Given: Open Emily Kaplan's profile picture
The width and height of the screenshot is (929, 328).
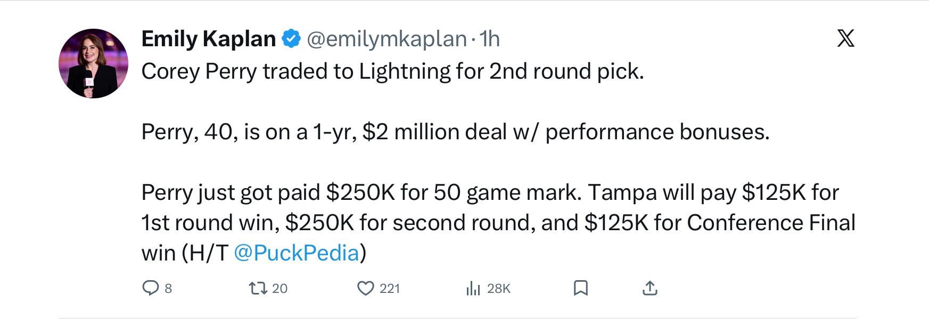Looking at the screenshot, I should tap(93, 63).
